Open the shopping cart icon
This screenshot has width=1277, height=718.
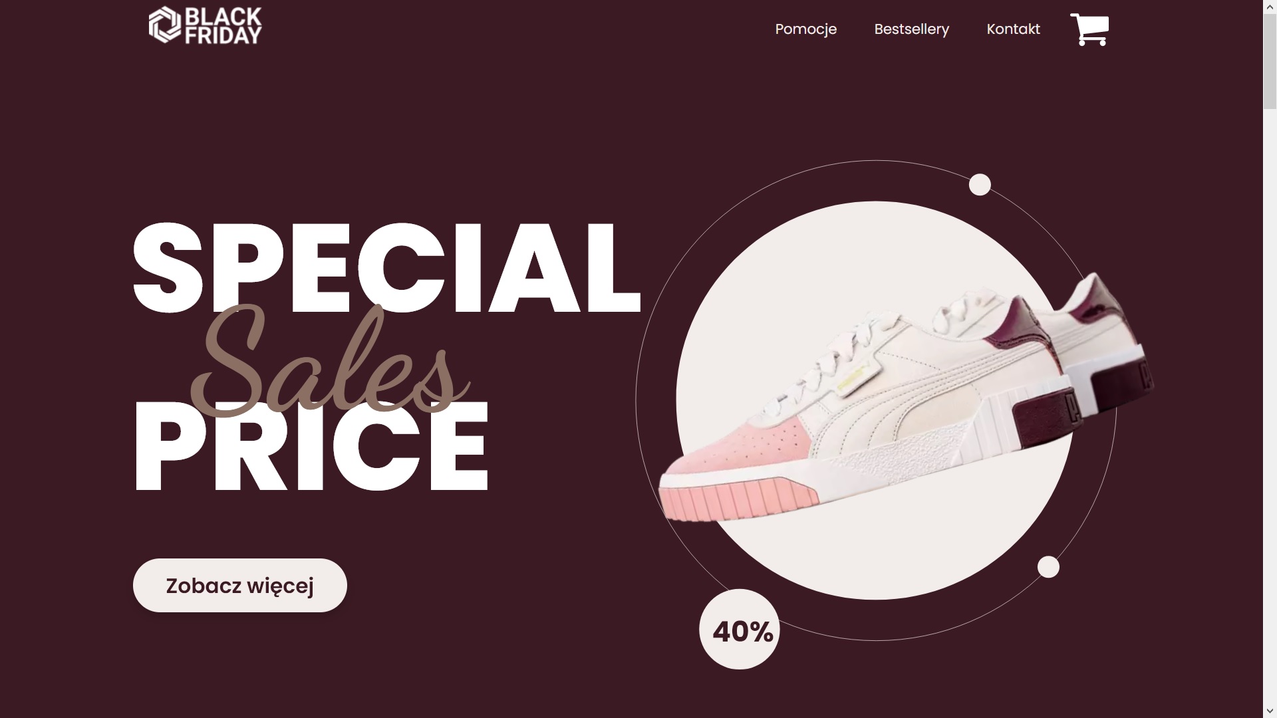[1089, 29]
